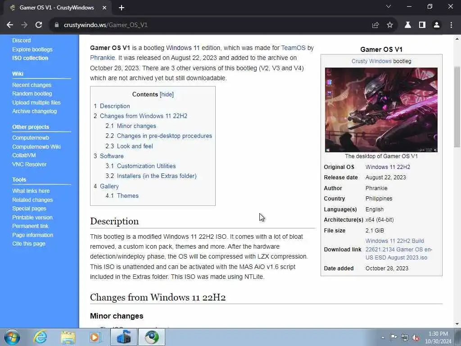Enlarge the Gamer OS V1 desktop screenshot
Image resolution: width=461 pixels, height=346 pixels.
[381, 110]
